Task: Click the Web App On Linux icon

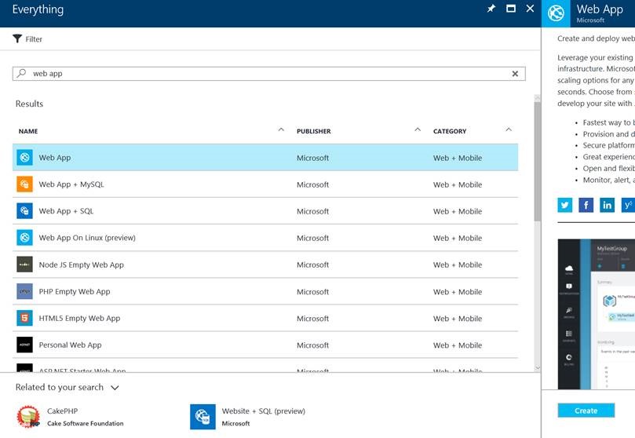Action: tap(24, 238)
